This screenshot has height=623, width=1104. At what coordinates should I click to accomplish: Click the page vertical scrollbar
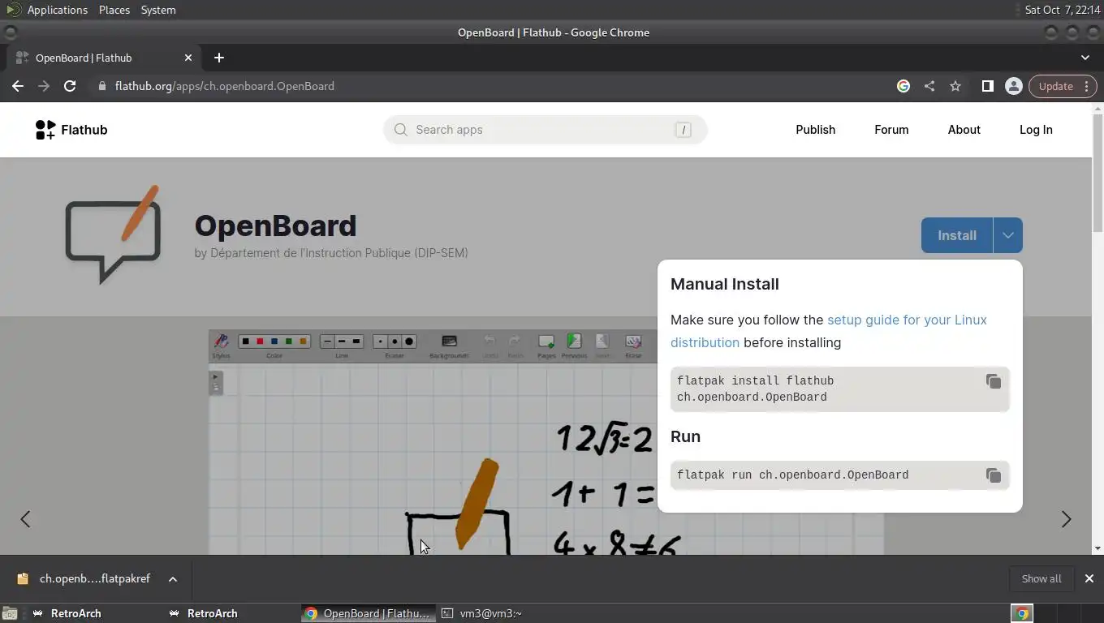click(x=1098, y=172)
